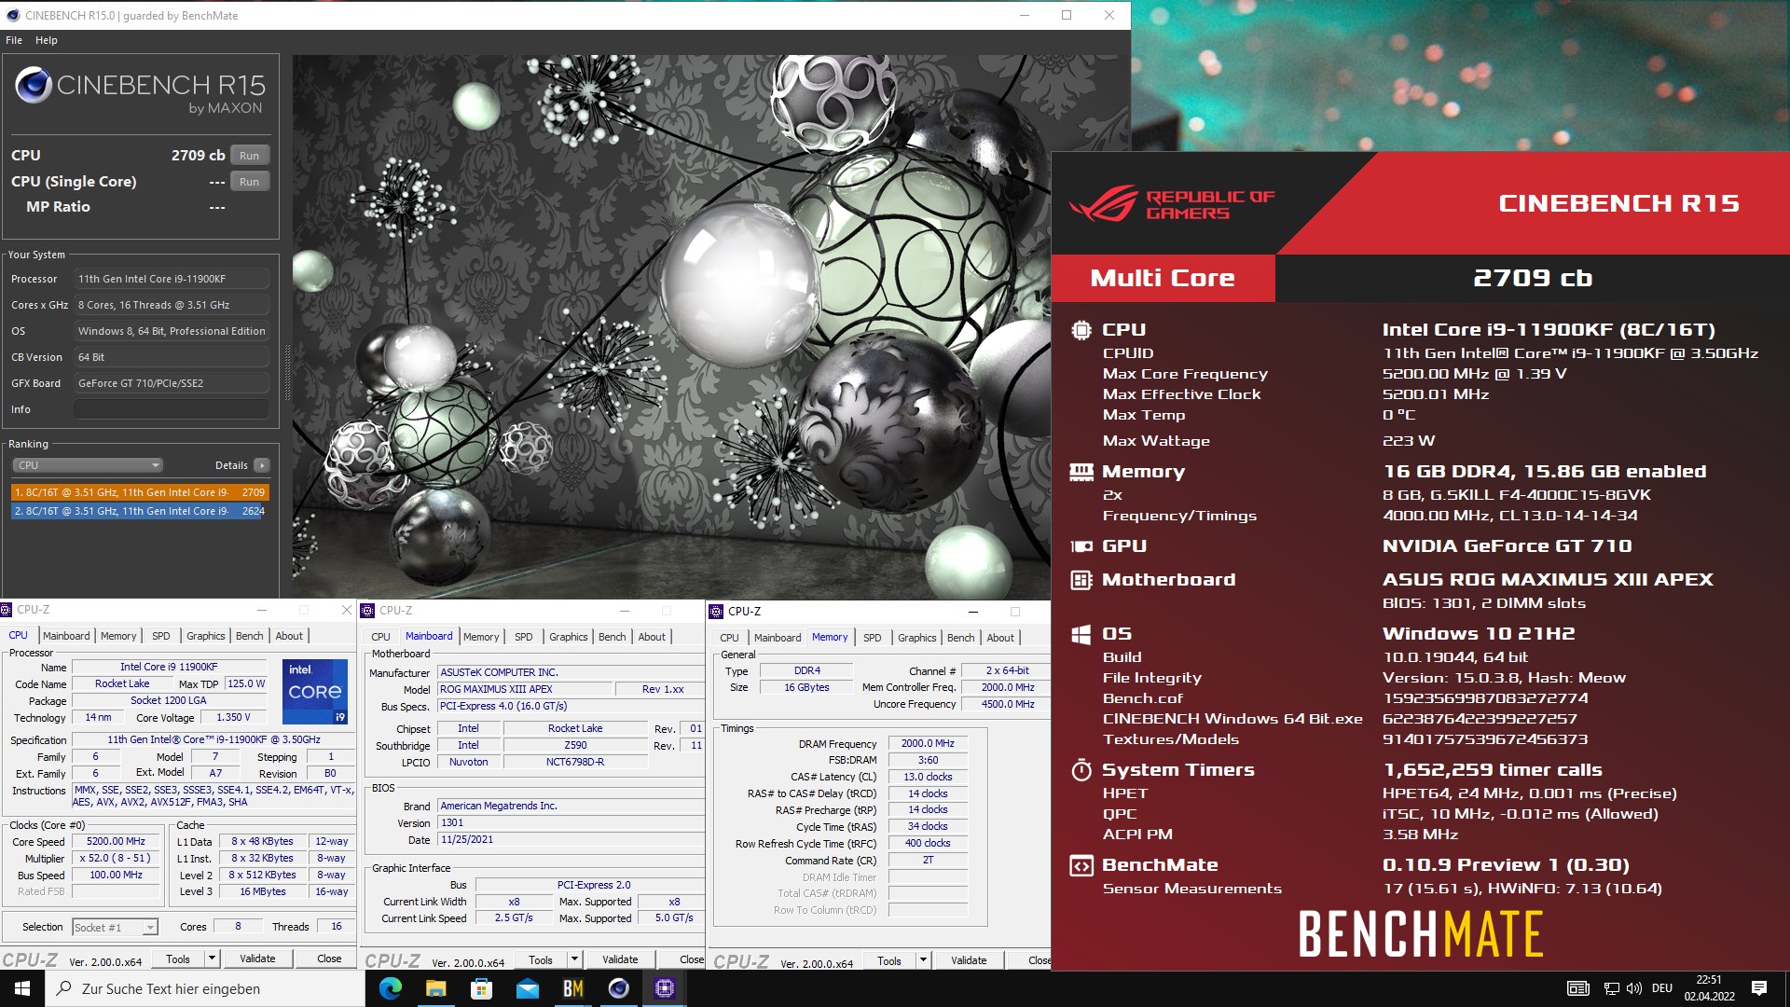Screen dimensions: 1790x1007
Task: Click the Model value ROG MAXIMUS XIII APEX
Action: pyautogui.click(x=526, y=689)
